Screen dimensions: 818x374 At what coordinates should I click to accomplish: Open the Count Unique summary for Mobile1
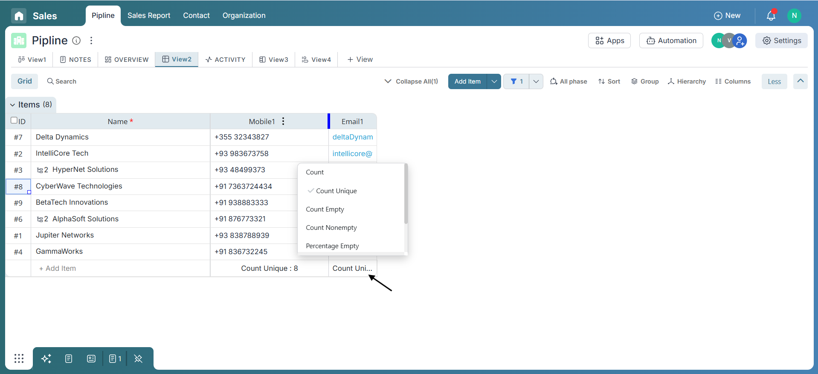[270, 268]
